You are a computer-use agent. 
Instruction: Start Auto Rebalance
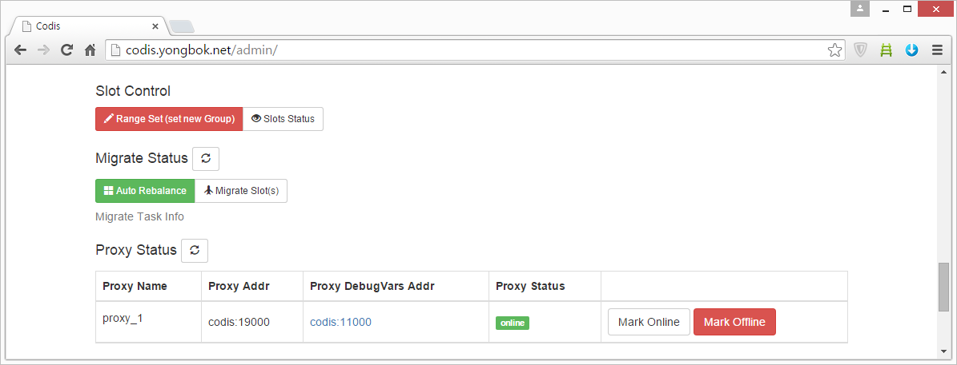[x=145, y=191]
